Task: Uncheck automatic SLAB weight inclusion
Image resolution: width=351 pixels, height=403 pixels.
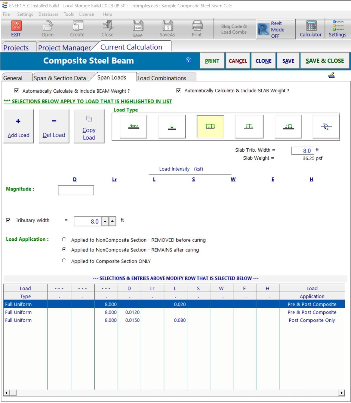Action: (179, 91)
